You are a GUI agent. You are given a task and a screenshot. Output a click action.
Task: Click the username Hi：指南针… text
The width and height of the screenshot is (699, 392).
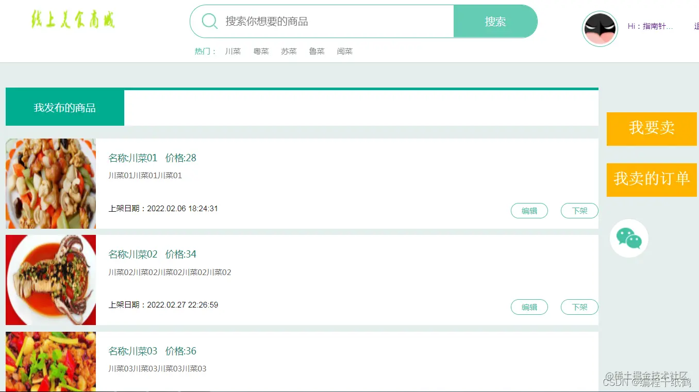tap(651, 26)
